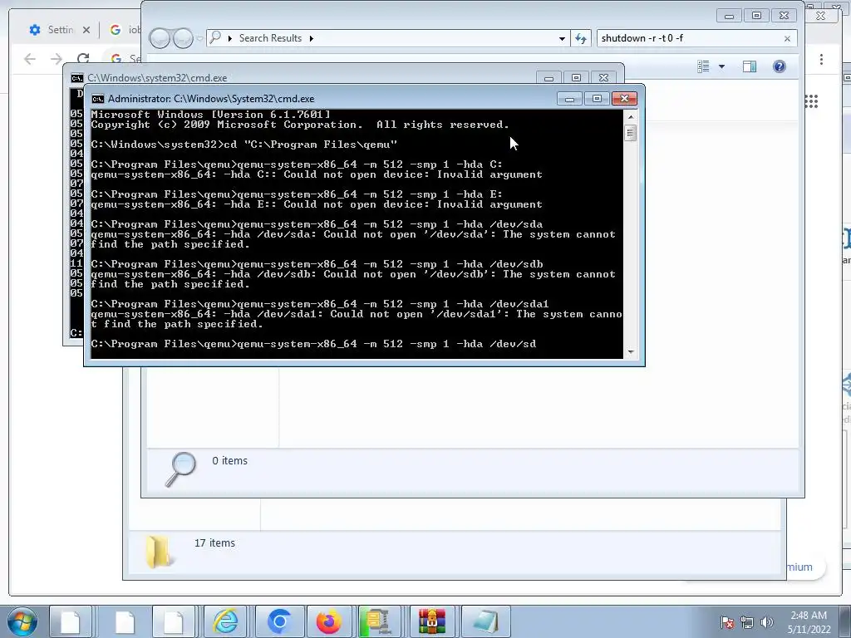The width and height of the screenshot is (851, 638).
Task: Click the '-hda C:' qemu command line
Action: (297, 164)
